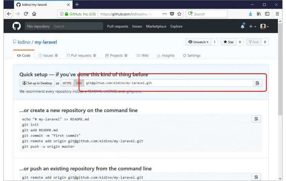This screenshot has width=286, height=181.
Task: Copy the create new repository commands
Action: [256, 119]
